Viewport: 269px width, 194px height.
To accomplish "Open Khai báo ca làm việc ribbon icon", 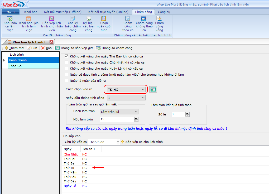I will [10, 19].
